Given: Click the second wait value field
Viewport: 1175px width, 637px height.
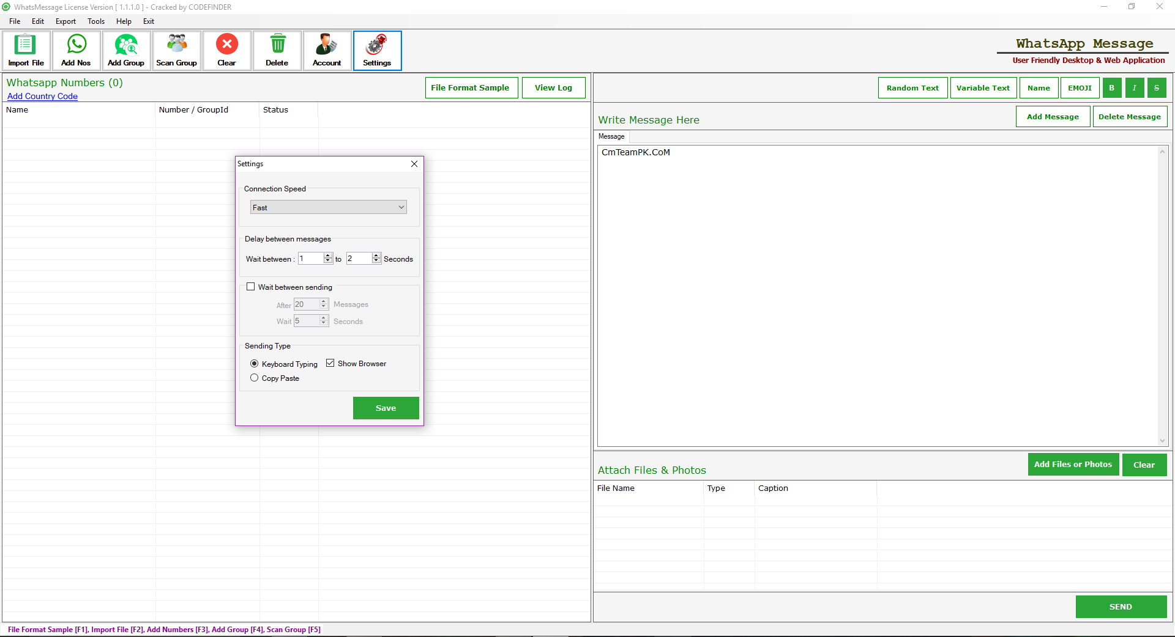Looking at the screenshot, I should click(359, 259).
